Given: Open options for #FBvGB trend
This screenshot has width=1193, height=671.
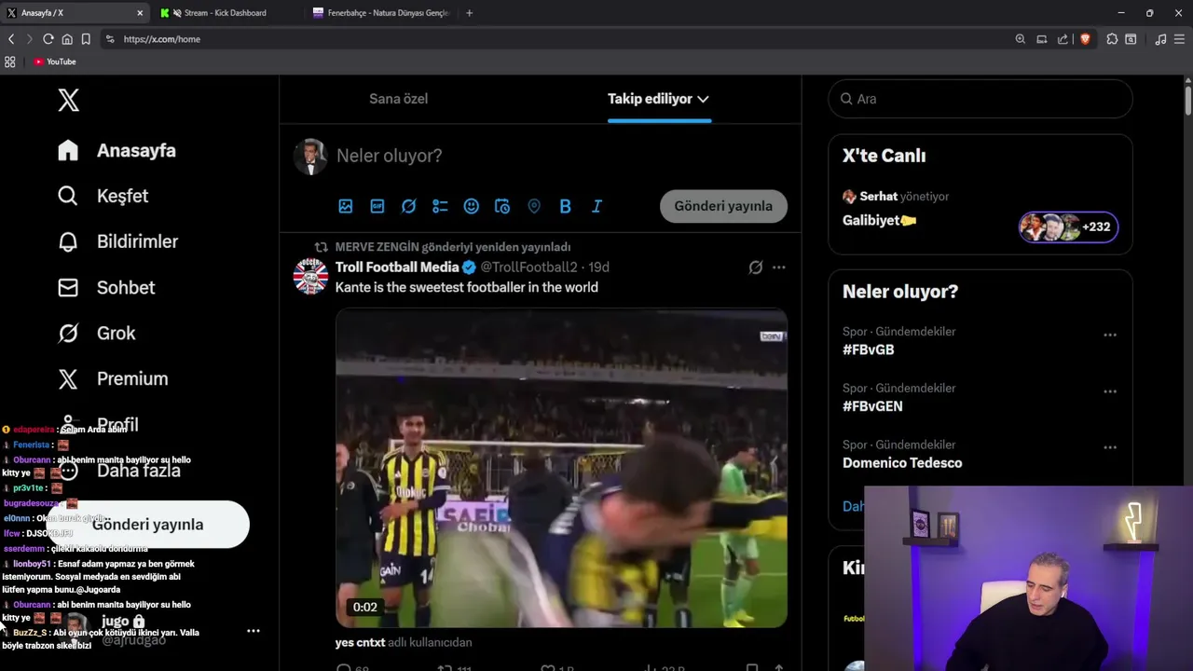Looking at the screenshot, I should 1110,335.
